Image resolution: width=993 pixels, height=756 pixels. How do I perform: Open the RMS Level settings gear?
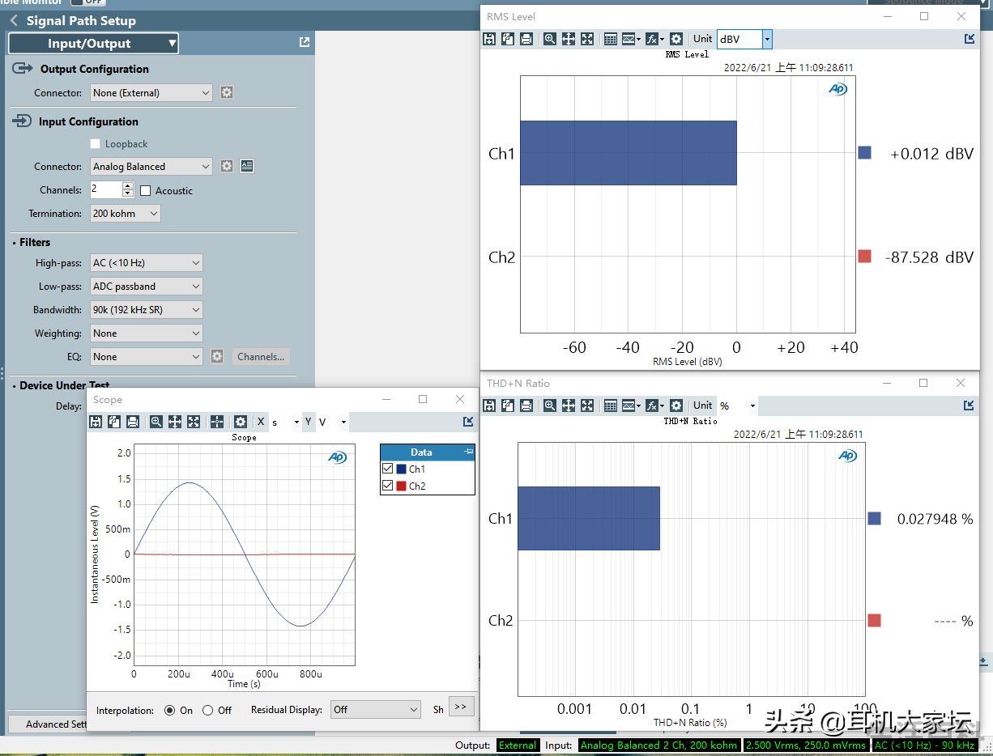click(676, 39)
